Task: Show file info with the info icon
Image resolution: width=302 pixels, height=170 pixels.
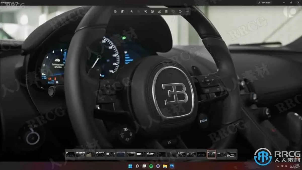Action: click(180, 12)
